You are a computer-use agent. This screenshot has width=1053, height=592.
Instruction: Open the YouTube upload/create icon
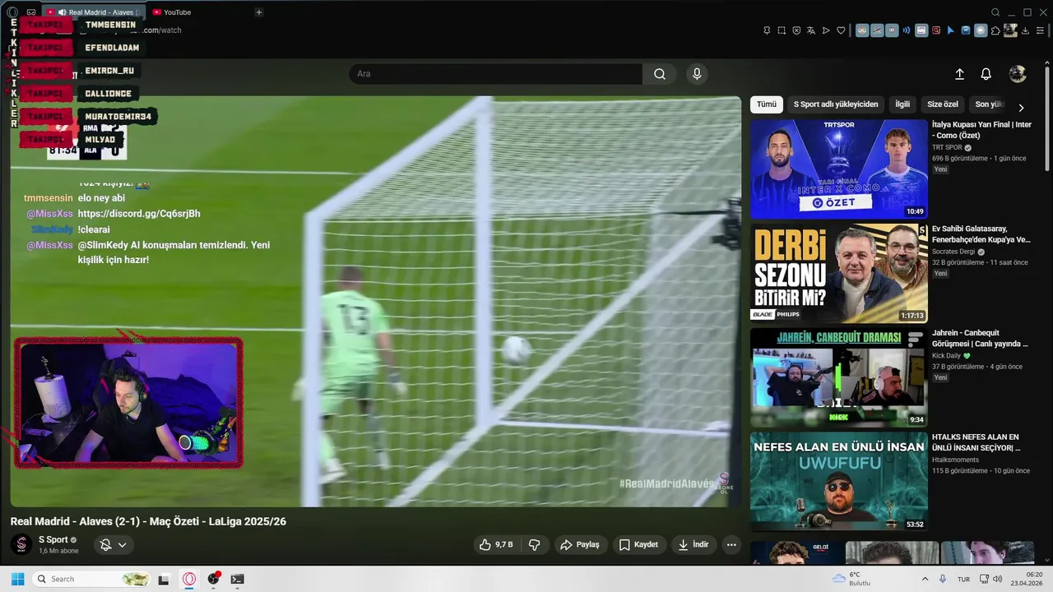point(959,74)
